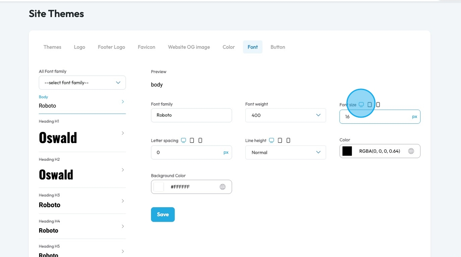
Task: Open the Button tab
Action: pos(277,47)
